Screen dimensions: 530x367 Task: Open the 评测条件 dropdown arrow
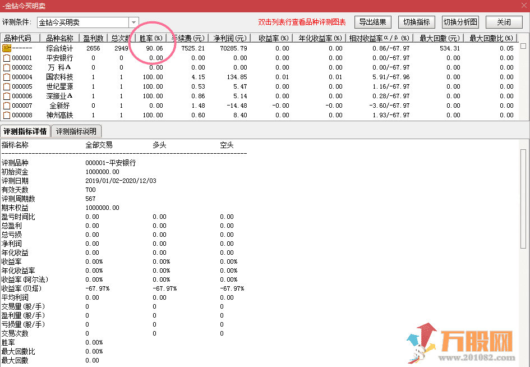133,22
